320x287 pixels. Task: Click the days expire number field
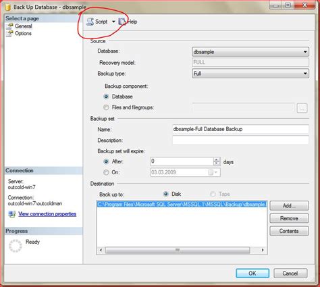(182, 161)
